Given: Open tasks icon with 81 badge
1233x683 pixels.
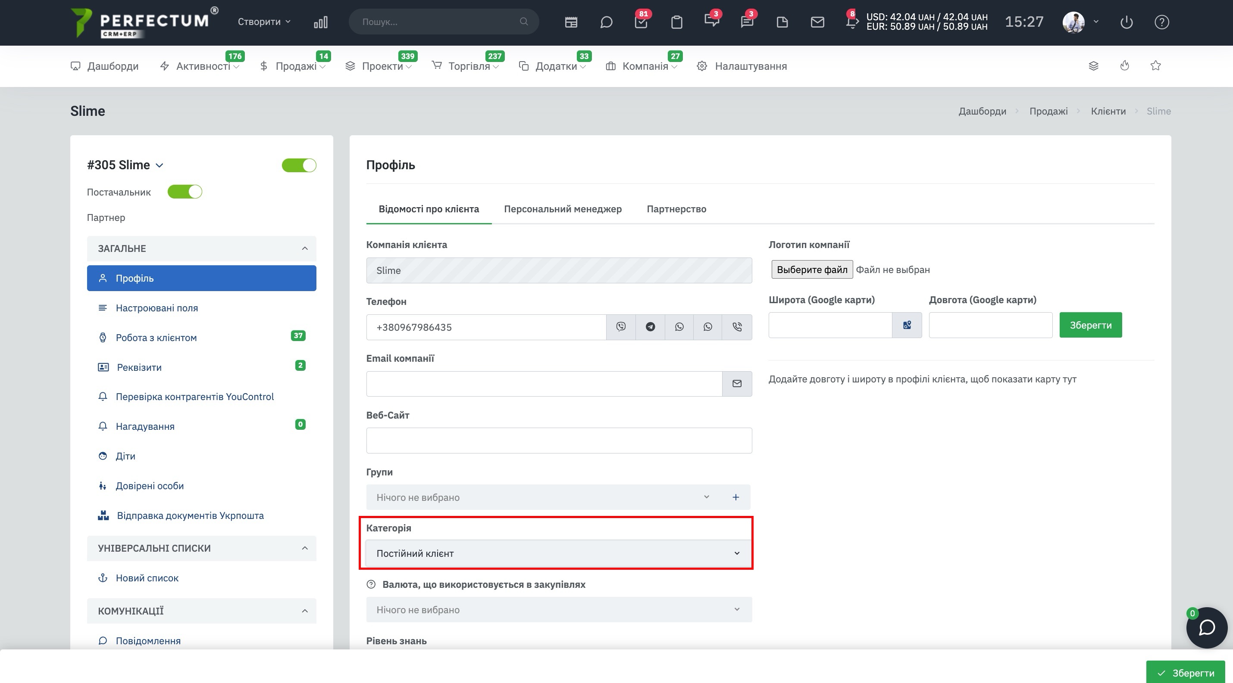Looking at the screenshot, I should [x=641, y=22].
